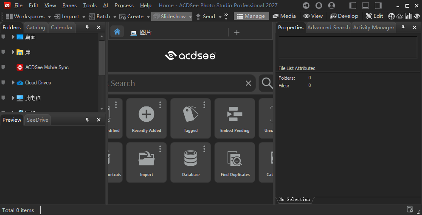This screenshot has width=422, height=215.
Task: Open the Recently Added tile
Action: [x=146, y=118]
